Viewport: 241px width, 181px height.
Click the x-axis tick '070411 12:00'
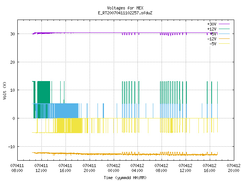pyautogui.click(x=41, y=168)
